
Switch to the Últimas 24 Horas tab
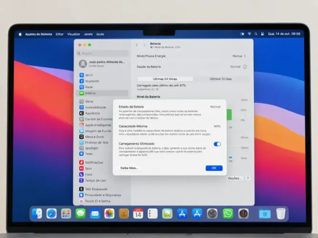[165, 79]
